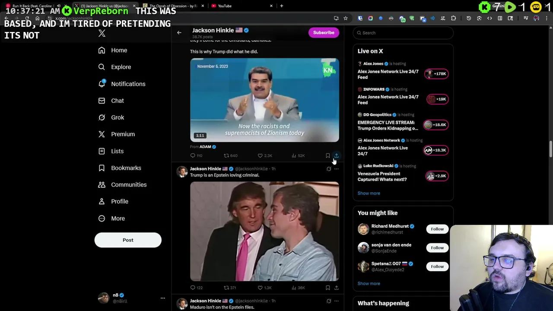This screenshot has height=311, width=553.
Task: Open account menu dots beside n8
Action: pyautogui.click(x=163, y=298)
